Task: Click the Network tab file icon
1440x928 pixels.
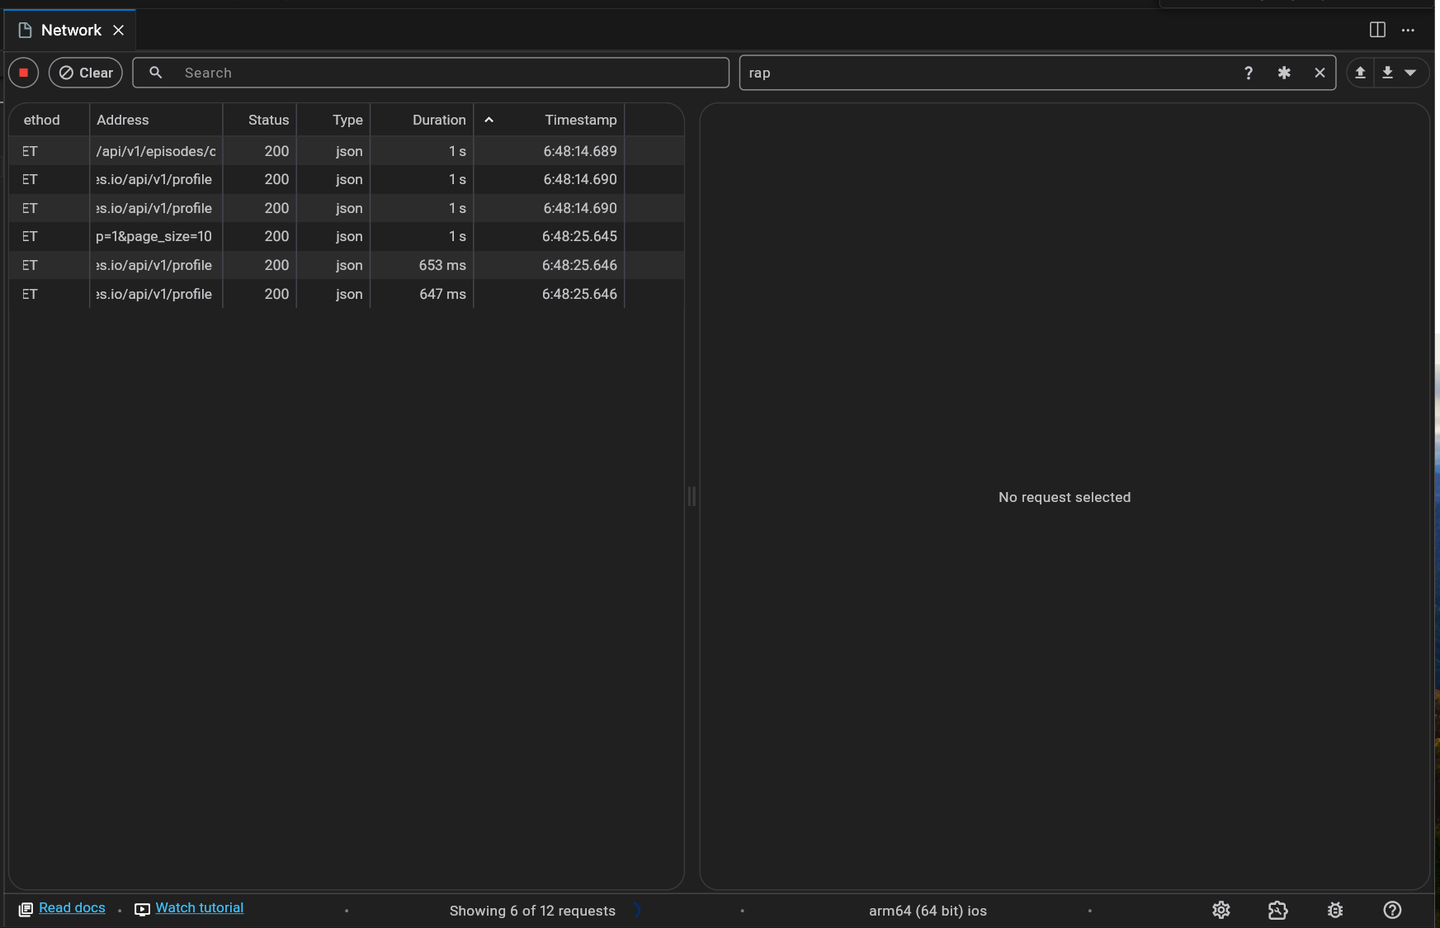Action: pos(25,31)
